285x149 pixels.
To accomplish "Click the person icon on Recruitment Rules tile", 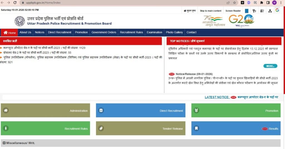I will pos(6,128).
